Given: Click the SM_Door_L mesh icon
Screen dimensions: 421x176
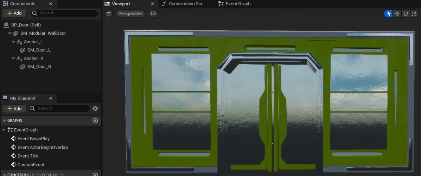Looking at the screenshot, I should coord(23,50).
